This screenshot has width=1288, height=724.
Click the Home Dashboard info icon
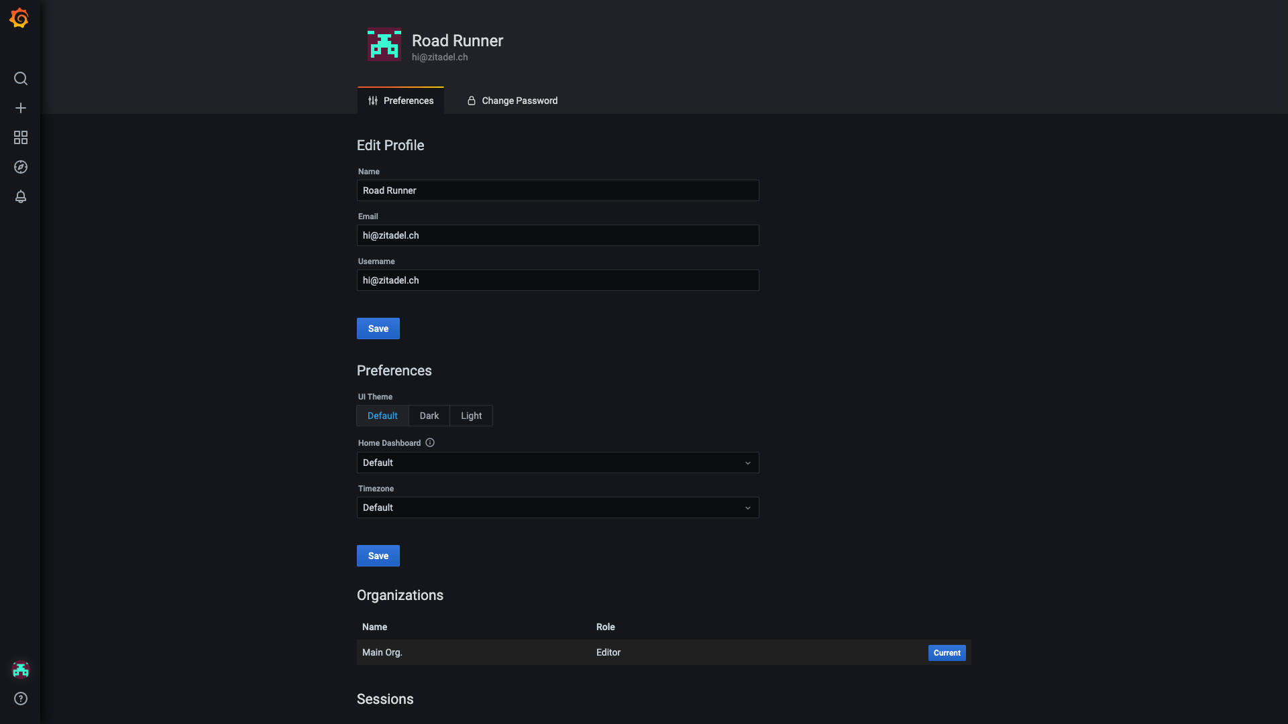tap(430, 442)
